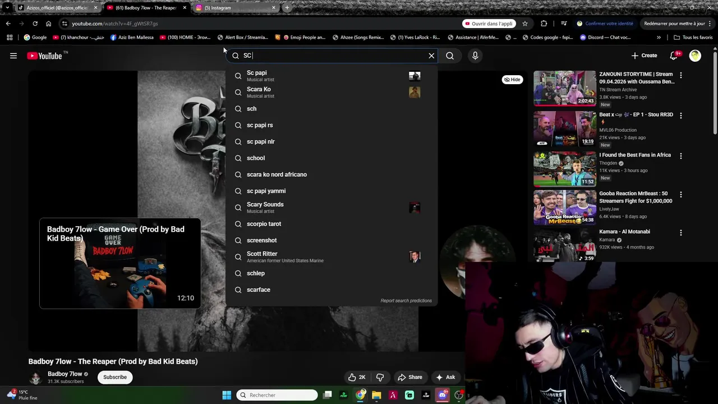Choose the 'school' search suggestion
The height and width of the screenshot is (404, 718).
331,158
